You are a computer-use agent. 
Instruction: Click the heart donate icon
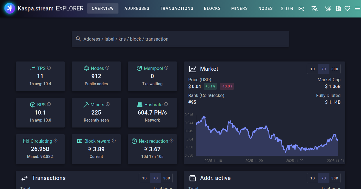[x=347, y=8]
